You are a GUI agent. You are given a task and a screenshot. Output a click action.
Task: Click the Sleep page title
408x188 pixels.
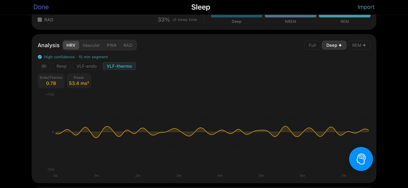(x=201, y=7)
